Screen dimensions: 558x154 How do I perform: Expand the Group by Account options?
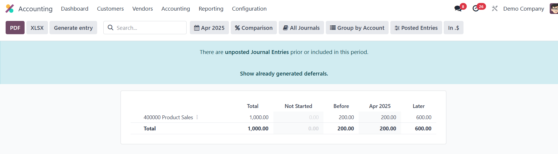tap(357, 28)
